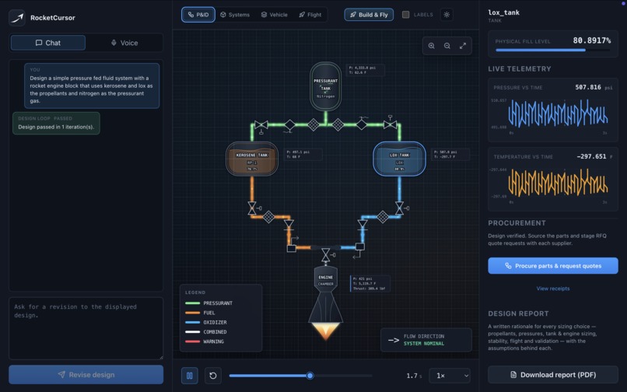Click the valve below the Kerosene Tank
The width and height of the screenshot is (627, 392).
pyautogui.click(x=252, y=208)
